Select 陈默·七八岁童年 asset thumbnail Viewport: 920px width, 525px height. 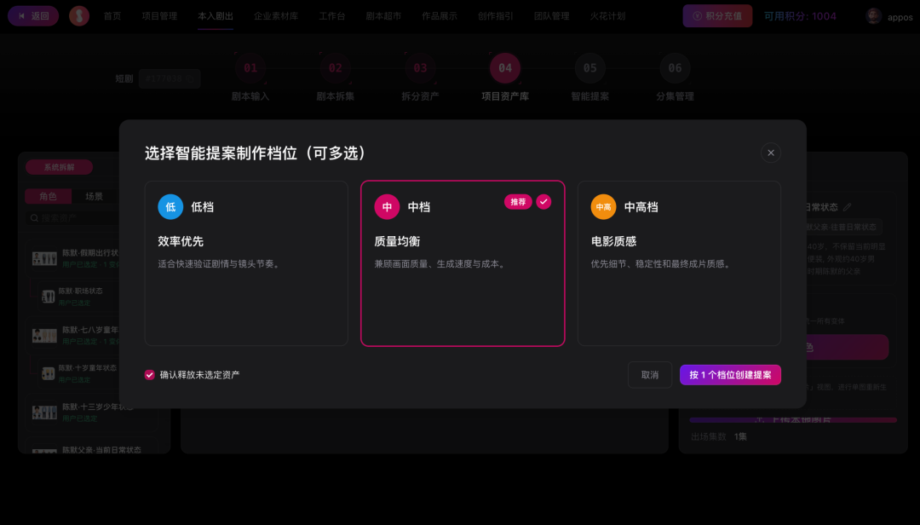(x=44, y=335)
